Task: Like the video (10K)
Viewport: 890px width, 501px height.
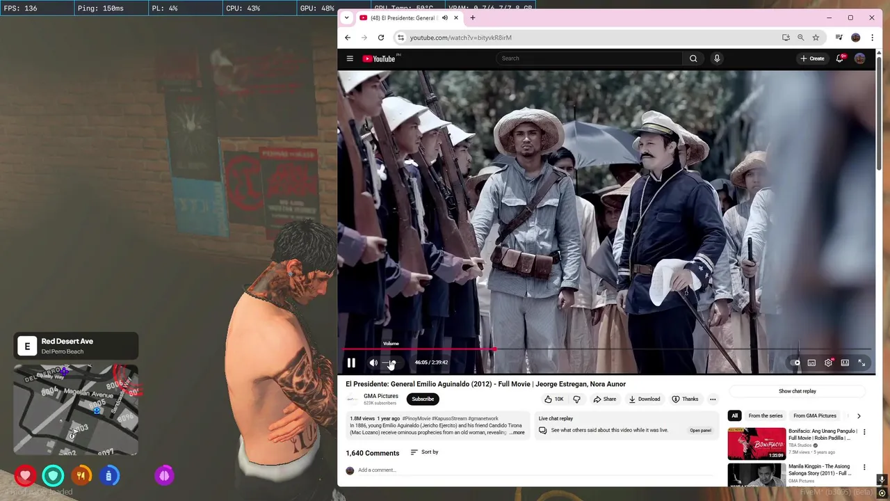Action: click(554, 399)
